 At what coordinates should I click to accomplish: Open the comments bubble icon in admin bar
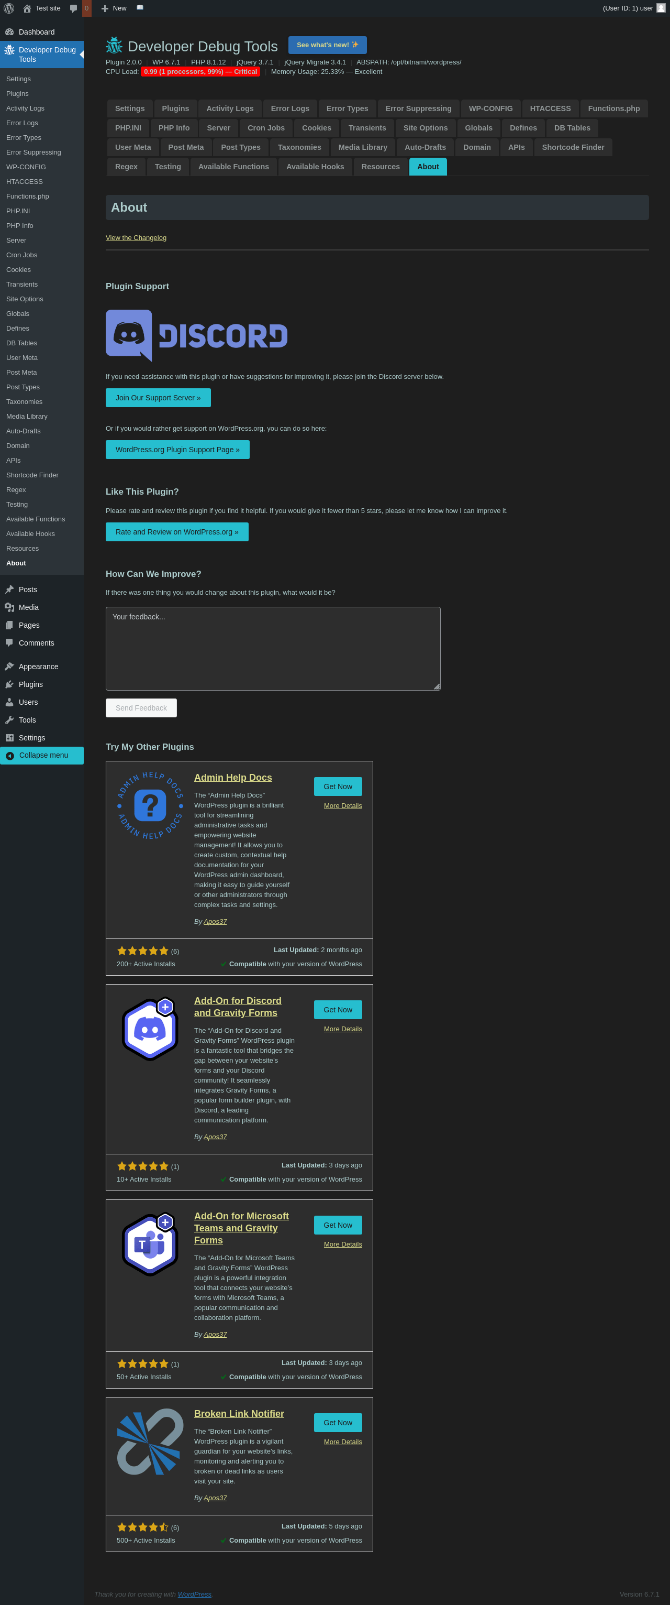pyautogui.click(x=73, y=8)
